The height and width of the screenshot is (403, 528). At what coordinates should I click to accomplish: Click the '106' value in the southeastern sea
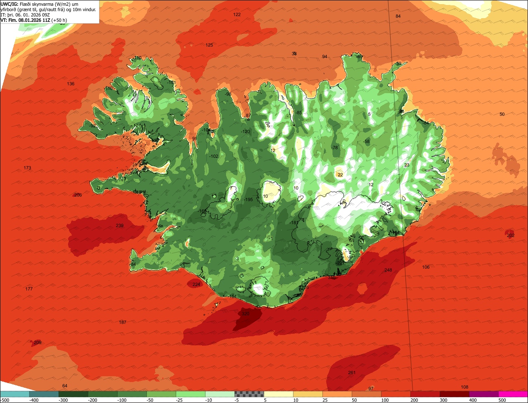coord(426,267)
